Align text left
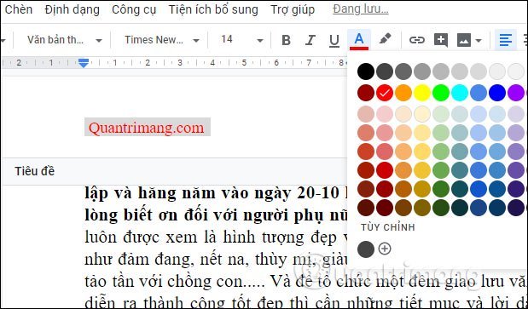528x309 pixels. (506, 40)
